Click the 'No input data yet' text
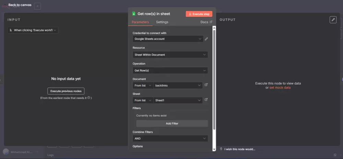Image resolution: width=343 pixels, height=159 pixels. (x=66, y=79)
